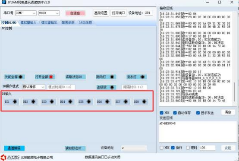Switch to the 控制DI/DO tab
The height and width of the screenshot is (161, 239).
(x=9, y=23)
